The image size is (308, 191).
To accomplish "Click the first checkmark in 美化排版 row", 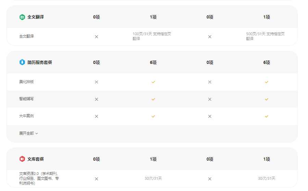I will (153, 82).
